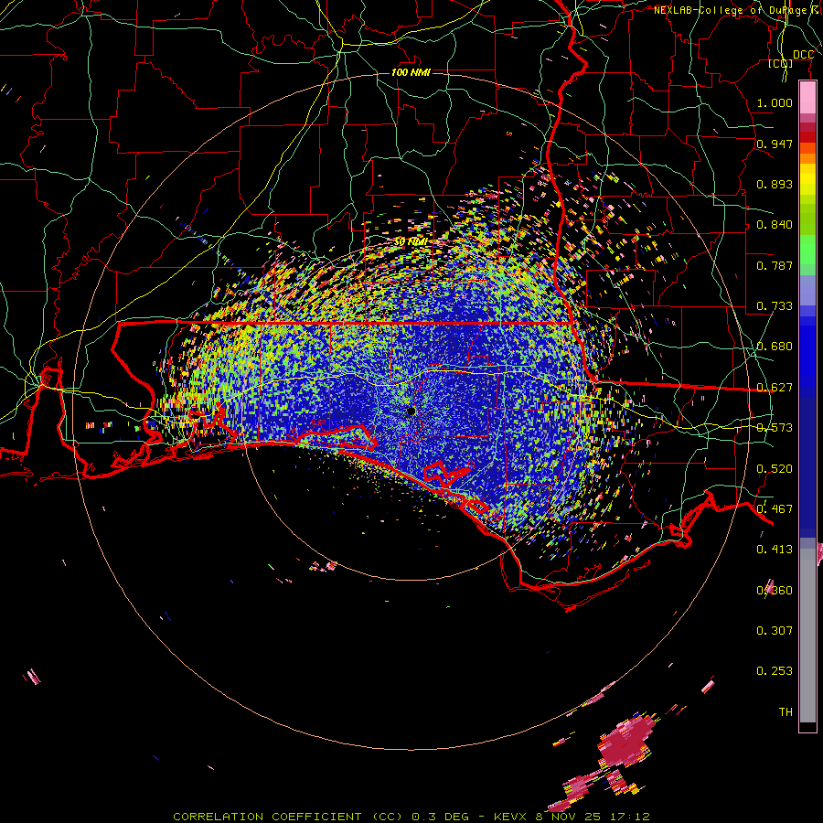Pick the gray segment near 0.307

pyautogui.click(x=807, y=637)
